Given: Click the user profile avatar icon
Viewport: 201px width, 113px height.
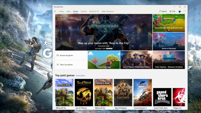Looking at the screenshot, I should [x=180, y=11].
